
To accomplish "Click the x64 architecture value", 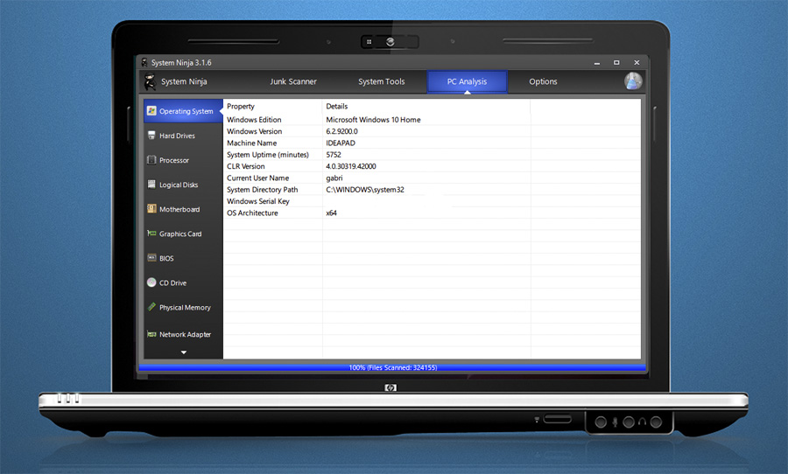I will pyautogui.click(x=331, y=213).
